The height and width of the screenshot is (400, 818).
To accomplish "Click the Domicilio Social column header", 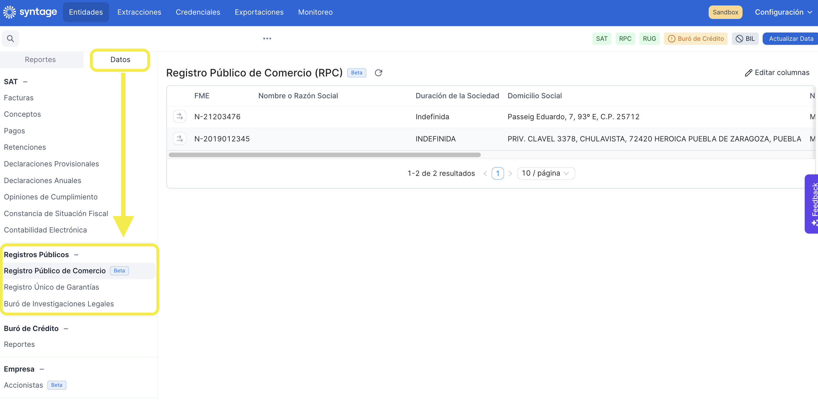I will click(534, 96).
